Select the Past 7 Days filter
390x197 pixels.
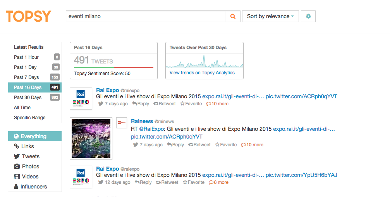[x=35, y=77]
